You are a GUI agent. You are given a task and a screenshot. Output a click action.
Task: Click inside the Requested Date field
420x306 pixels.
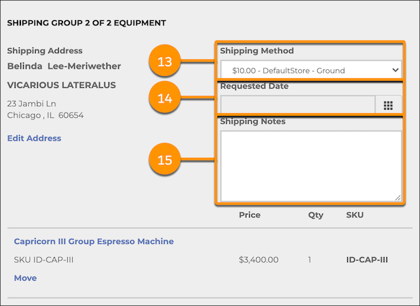(297, 105)
